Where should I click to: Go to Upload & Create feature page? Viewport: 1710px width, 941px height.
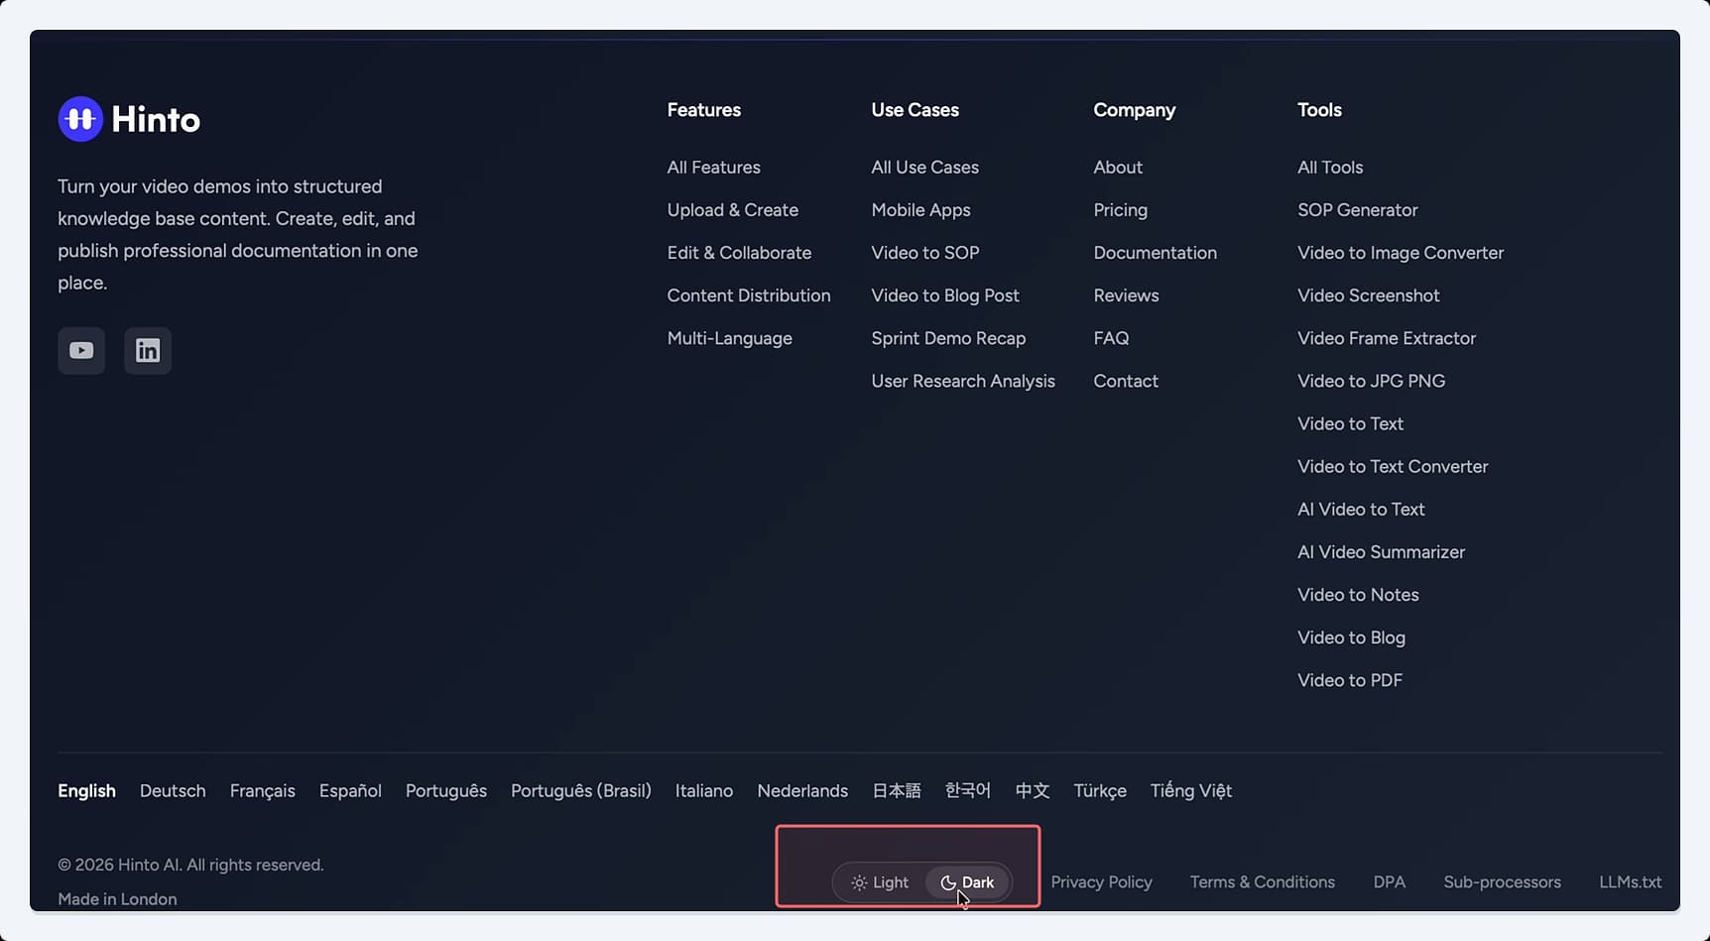pyautogui.click(x=733, y=210)
